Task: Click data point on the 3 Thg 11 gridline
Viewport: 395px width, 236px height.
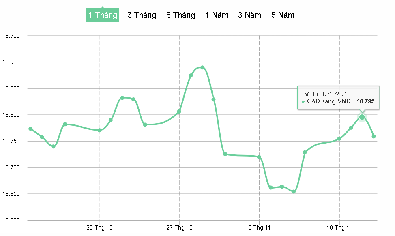Action: click(x=259, y=157)
